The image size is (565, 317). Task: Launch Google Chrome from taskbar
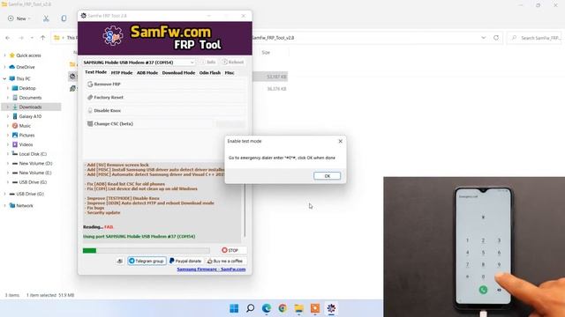tap(282, 308)
